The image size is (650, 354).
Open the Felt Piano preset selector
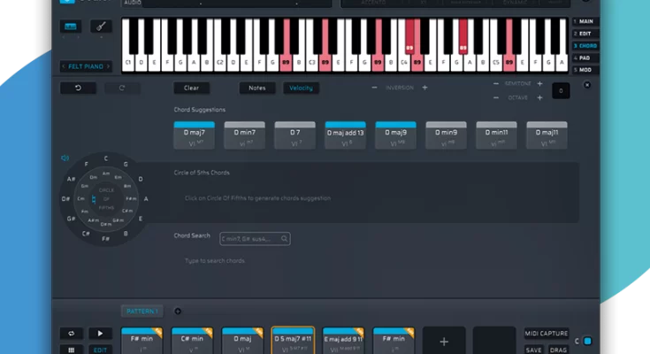[87, 66]
